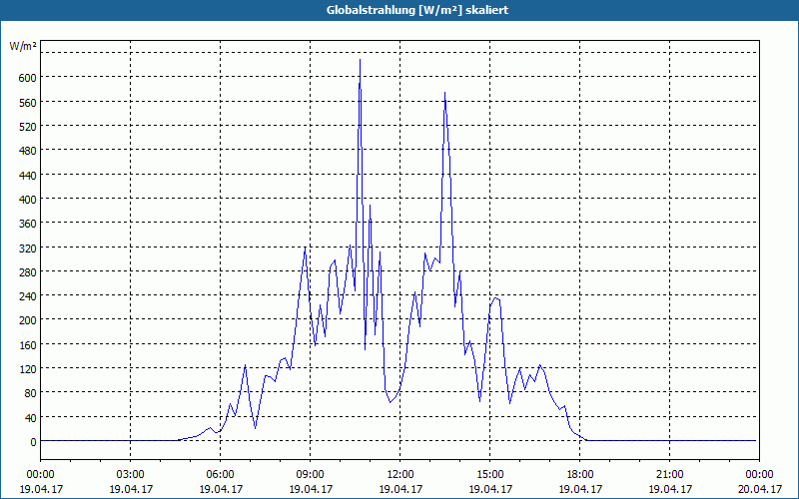Select the 560 y-axis value
Image resolution: width=799 pixels, height=499 pixels.
pos(28,102)
